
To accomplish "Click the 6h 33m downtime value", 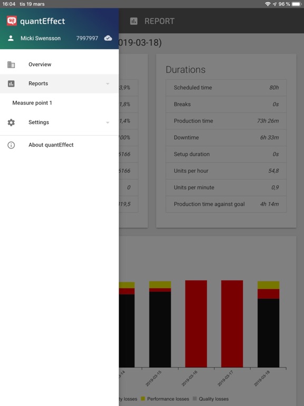I will click(270, 137).
